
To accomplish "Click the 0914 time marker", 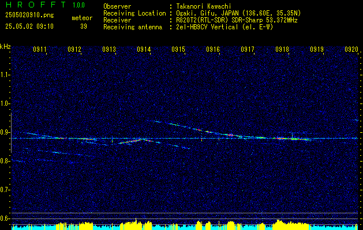I will tap(144, 49).
